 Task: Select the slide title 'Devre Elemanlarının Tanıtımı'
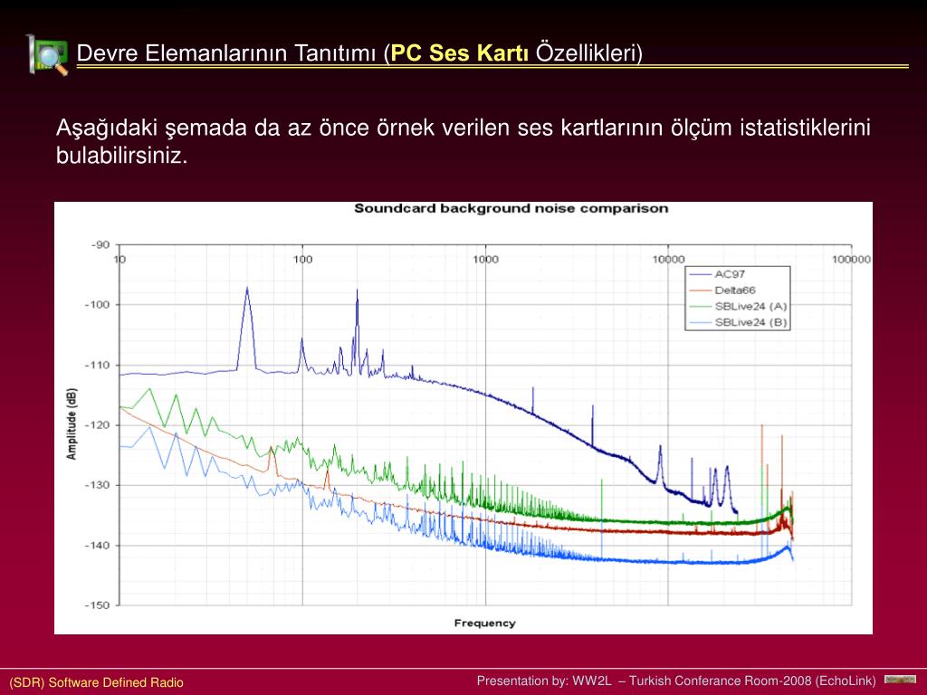[226, 52]
